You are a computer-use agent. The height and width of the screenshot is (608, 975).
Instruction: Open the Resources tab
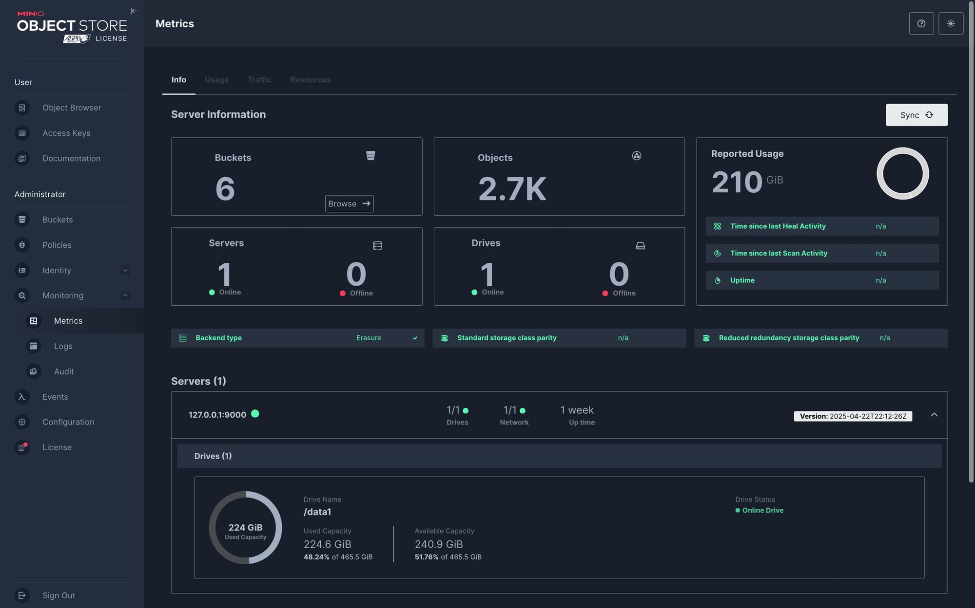click(310, 80)
